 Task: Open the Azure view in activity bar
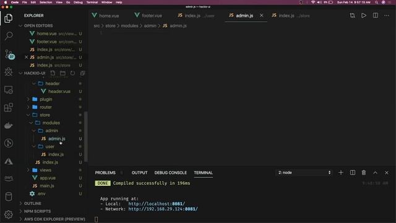pos(9,161)
